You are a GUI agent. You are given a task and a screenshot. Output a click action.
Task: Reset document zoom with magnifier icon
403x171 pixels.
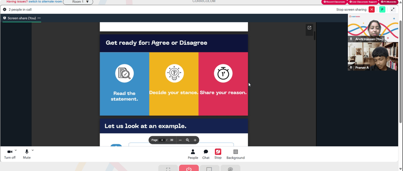[x=188, y=140]
